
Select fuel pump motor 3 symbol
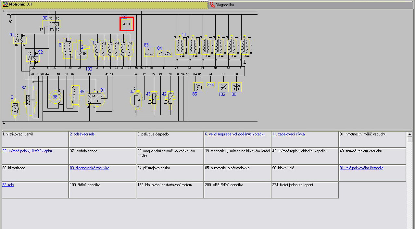coord(15,107)
